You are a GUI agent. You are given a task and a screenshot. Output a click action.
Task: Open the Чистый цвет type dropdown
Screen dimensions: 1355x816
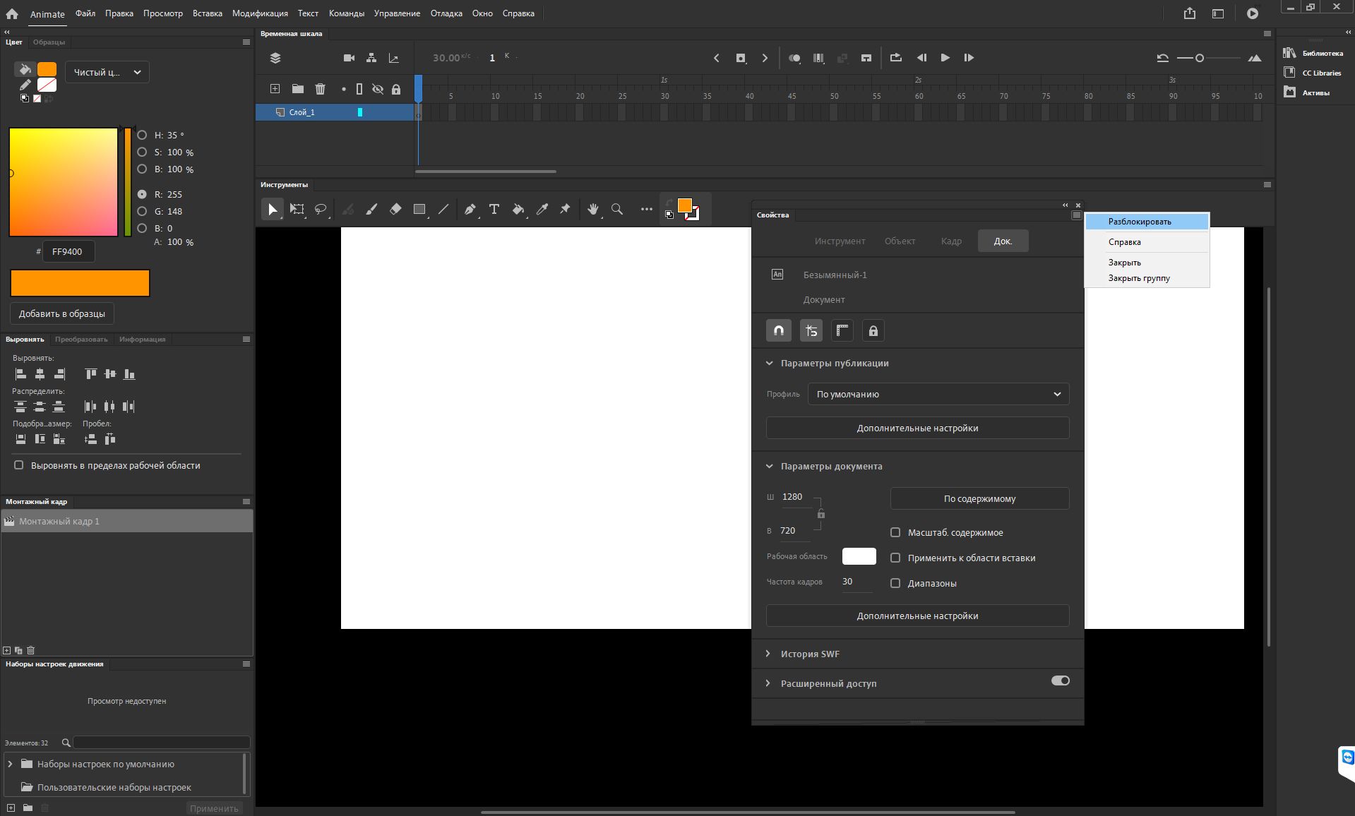(107, 72)
